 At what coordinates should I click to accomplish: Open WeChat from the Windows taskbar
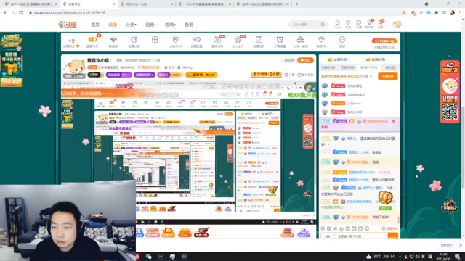[x=148, y=257]
